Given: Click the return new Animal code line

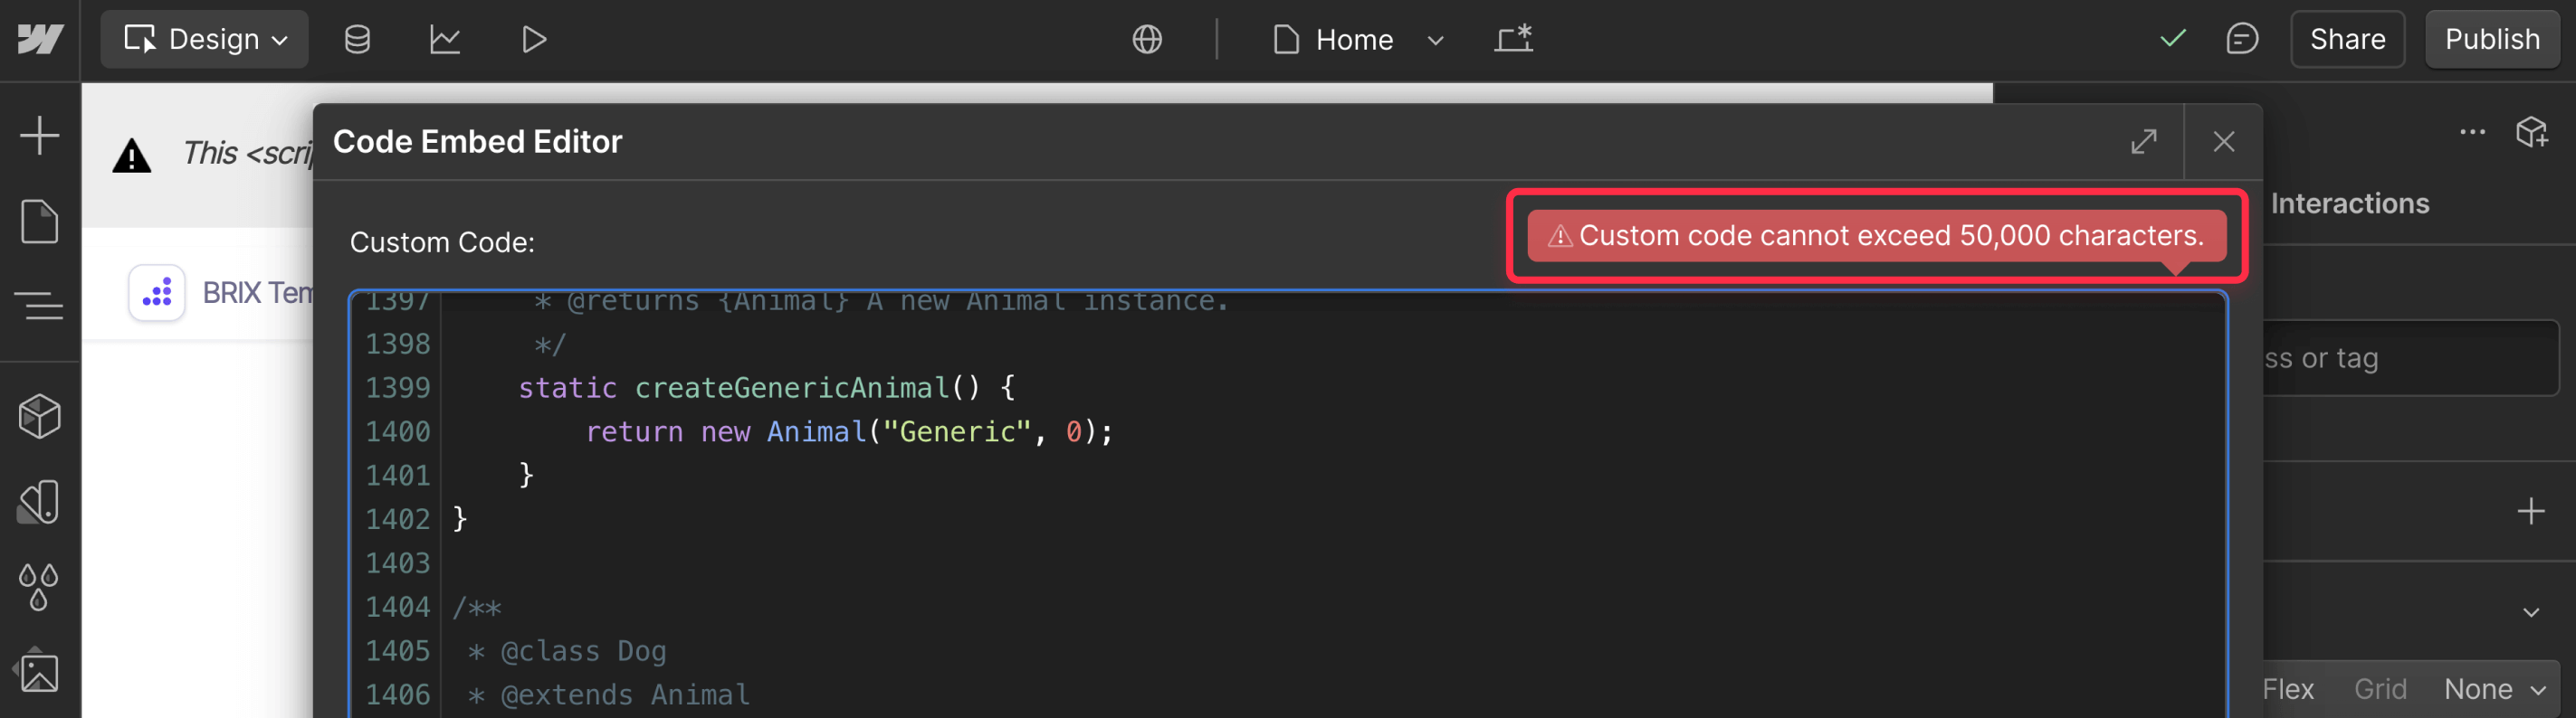Looking at the screenshot, I should 848,431.
